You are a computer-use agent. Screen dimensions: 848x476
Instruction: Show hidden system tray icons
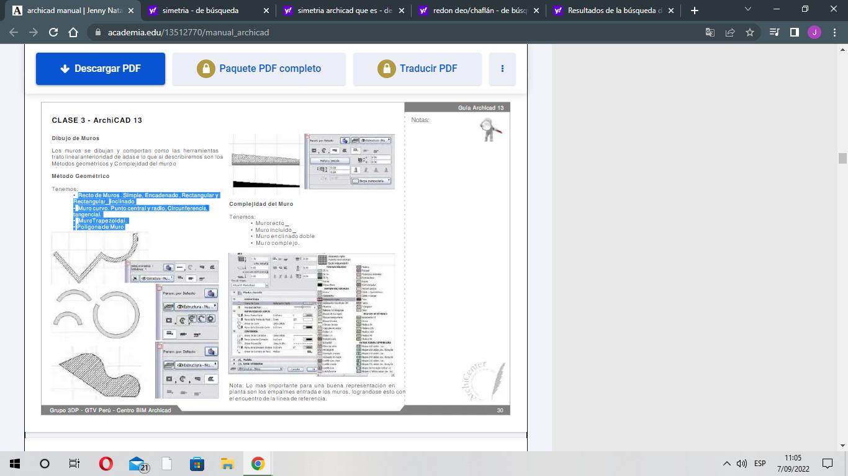pyautogui.click(x=727, y=464)
